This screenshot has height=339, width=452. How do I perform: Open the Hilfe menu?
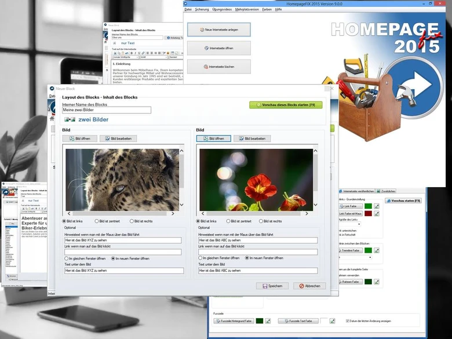click(278, 9)
